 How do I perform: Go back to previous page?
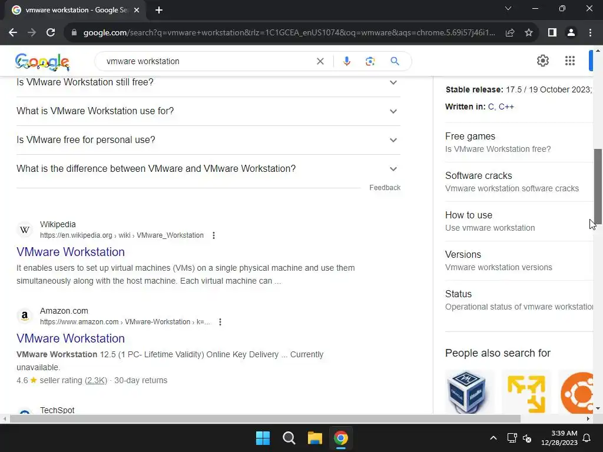pyautogui.click(x=13, y=33)
